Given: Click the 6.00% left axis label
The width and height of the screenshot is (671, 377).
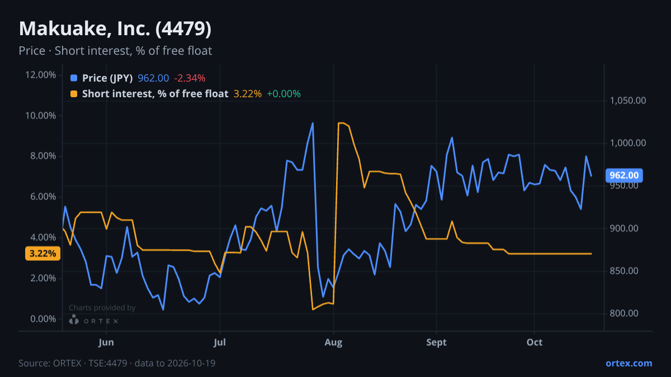Looking at the screenshot, I should [43, 197].
